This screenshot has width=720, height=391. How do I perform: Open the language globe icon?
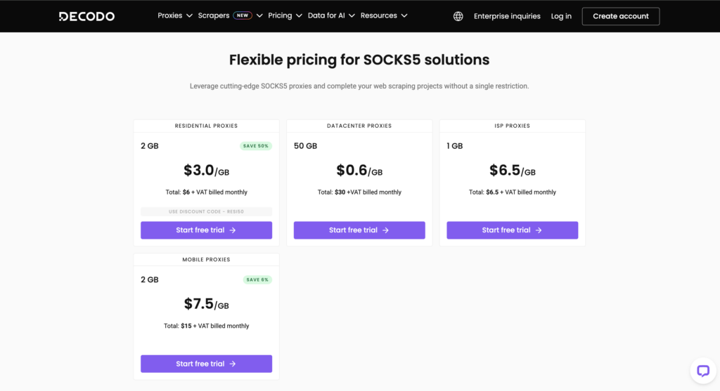[458, 16]
